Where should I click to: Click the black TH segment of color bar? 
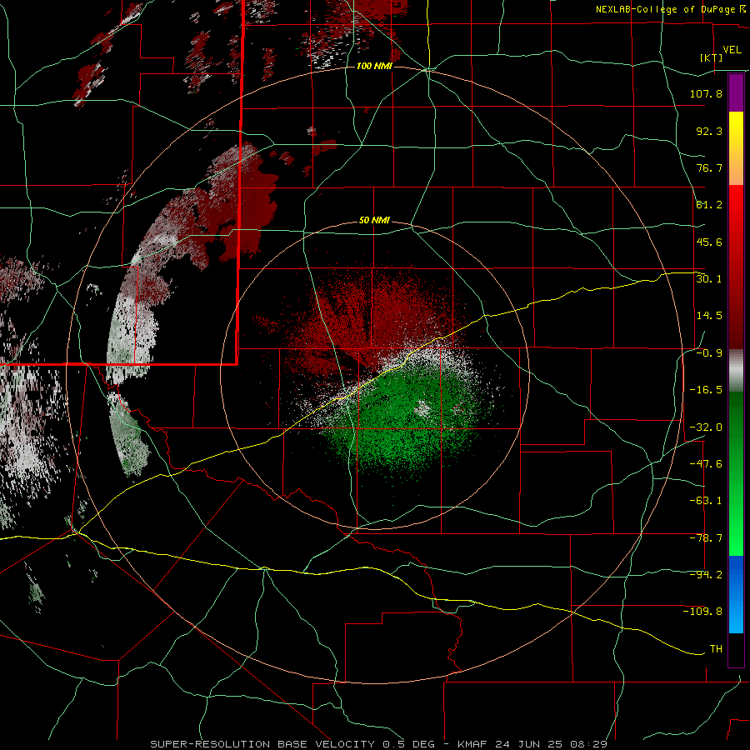coord(736,649)
